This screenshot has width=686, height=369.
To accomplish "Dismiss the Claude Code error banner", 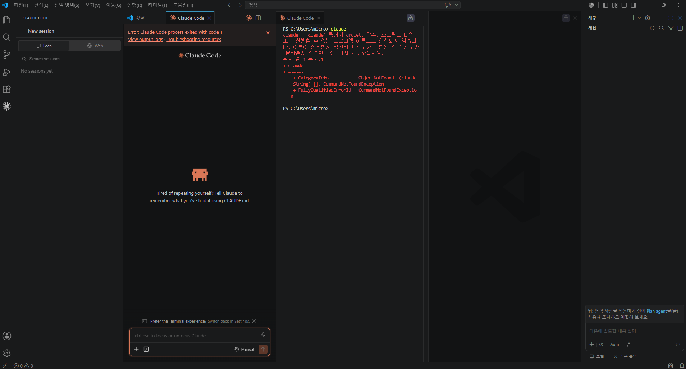I will (x=268, y=33).
